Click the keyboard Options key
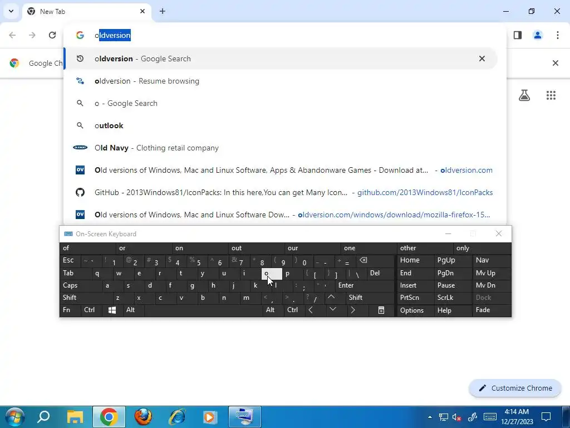Viewport: 570px width, 428px height. click(x=415, y=310)
